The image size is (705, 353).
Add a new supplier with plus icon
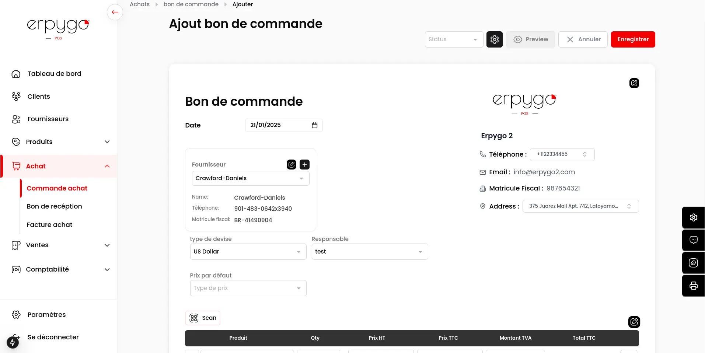304,165
